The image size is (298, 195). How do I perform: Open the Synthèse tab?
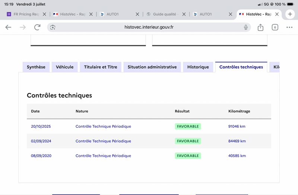coord(36,67)
